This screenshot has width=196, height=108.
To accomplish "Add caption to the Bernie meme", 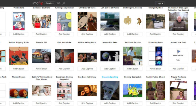I will click(x=178, y=34).
